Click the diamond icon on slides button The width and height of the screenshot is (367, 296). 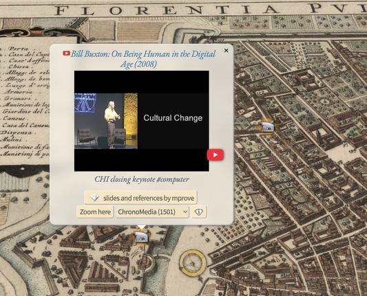95,198
